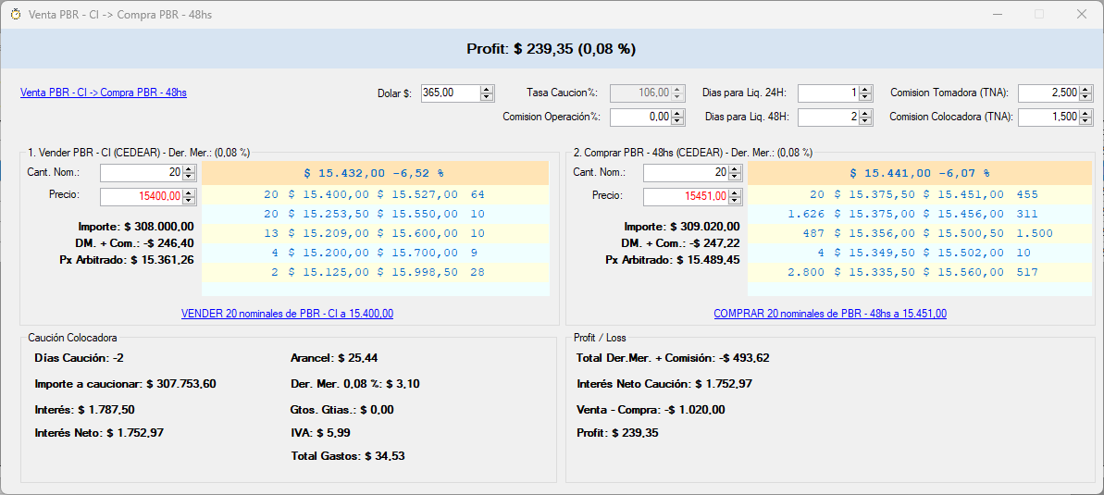This screenshot has height=495, width=1104.
Task: Focus the Dias para Liq. 24H field
Action: coord(828,93)
